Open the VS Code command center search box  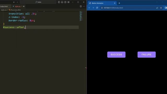pos(38,2)
